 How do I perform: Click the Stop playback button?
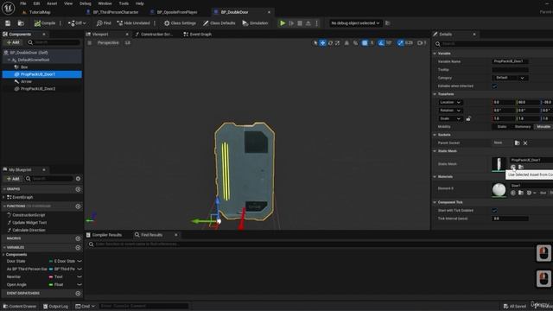(x=300, y=23)
